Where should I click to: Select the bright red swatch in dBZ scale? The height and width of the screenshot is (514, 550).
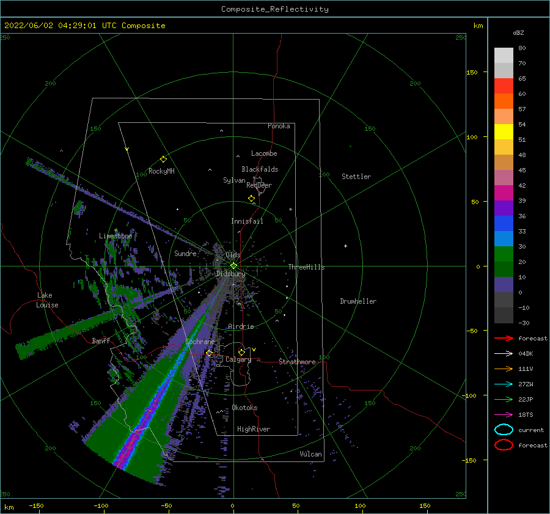[504, 86]
